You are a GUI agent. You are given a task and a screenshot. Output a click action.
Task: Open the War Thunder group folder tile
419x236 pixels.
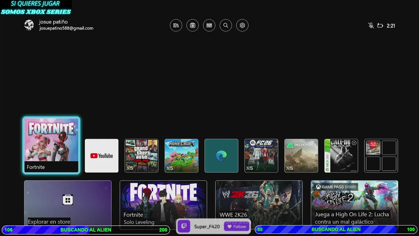coord(381,156)
